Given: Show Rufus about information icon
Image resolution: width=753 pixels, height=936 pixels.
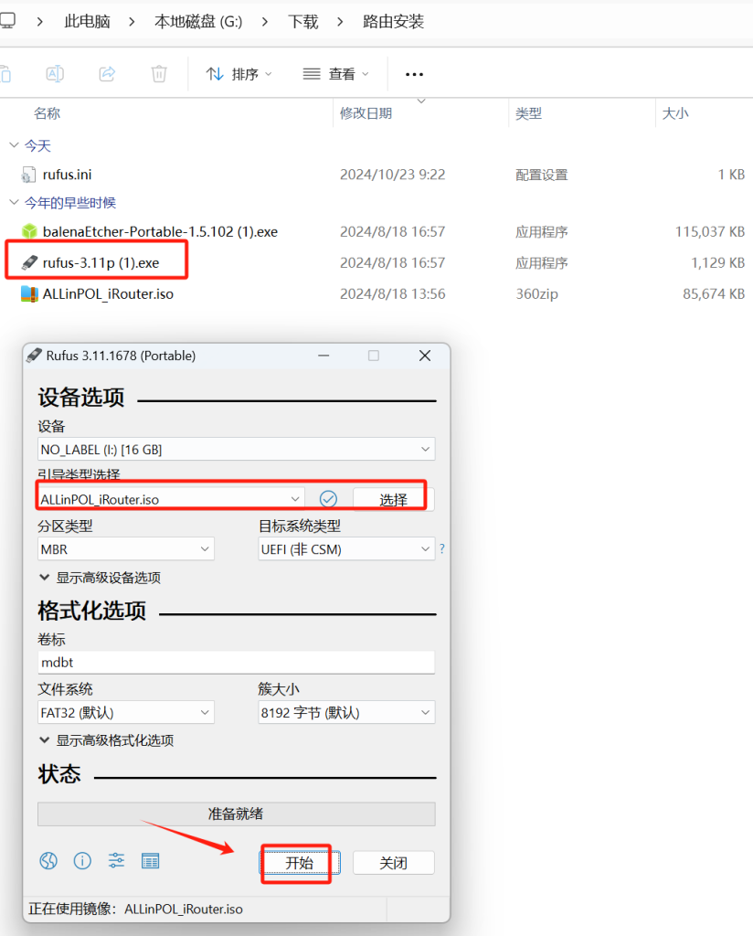Looking at the screenshot, I should 82,861.
